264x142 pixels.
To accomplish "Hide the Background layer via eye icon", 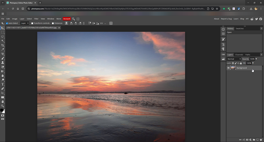I will point(228,68).
